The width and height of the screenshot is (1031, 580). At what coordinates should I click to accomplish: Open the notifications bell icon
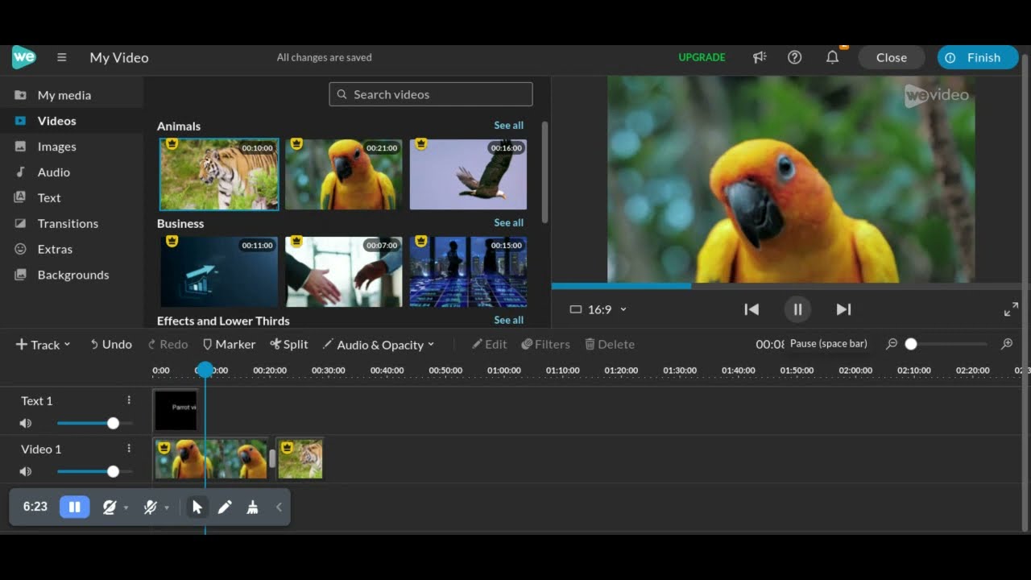tap(833, 57)
